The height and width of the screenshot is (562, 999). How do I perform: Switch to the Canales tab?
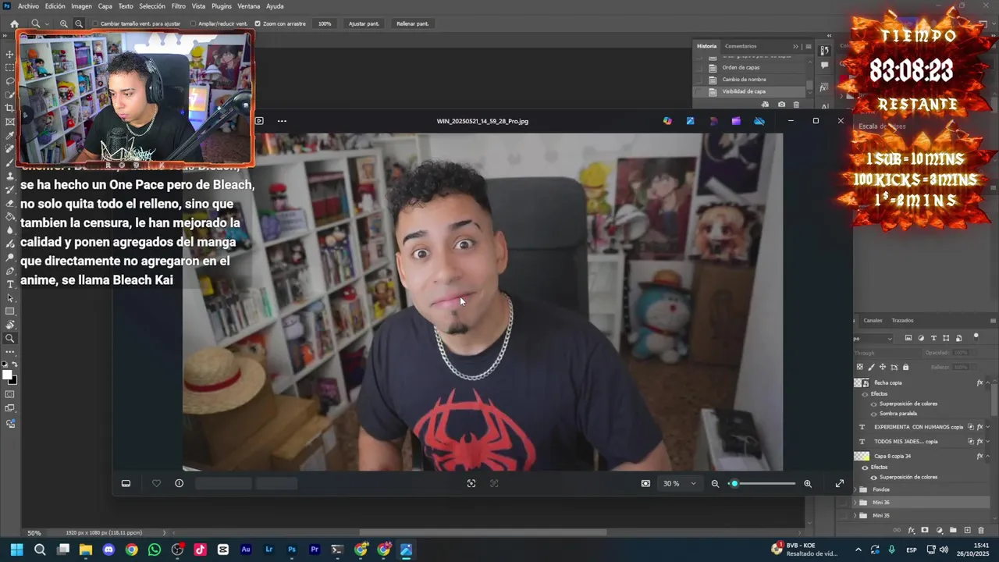[x=873, y=321]
